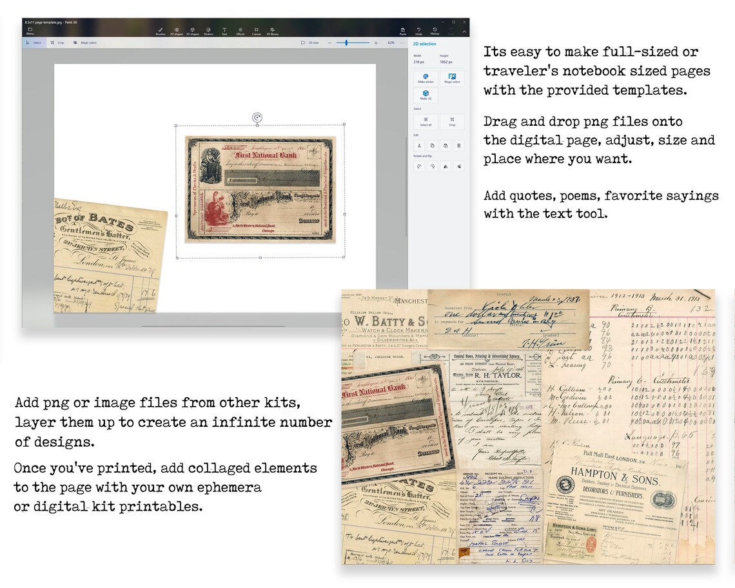Viewport: 735px width, 588px height.
Task: Paste using the Edit section icon
Action: 446,145
